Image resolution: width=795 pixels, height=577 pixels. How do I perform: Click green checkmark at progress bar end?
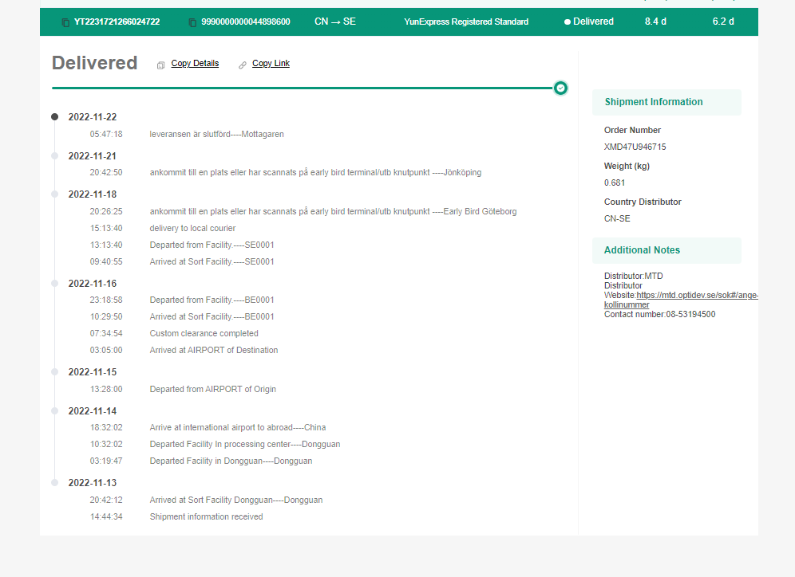560,88
